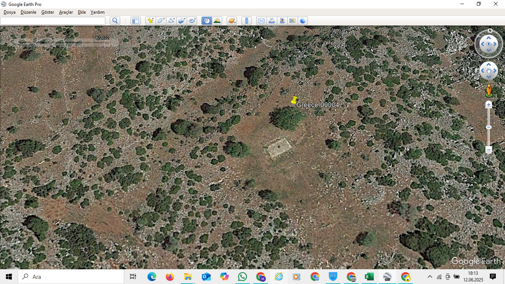
Task: Click the orange Street View pegman
Action: click(x=489, y=91)
